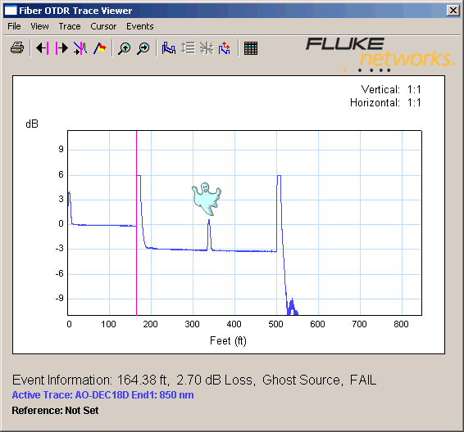Click the horizontal zoom magnifier icon

click(143, 48)
